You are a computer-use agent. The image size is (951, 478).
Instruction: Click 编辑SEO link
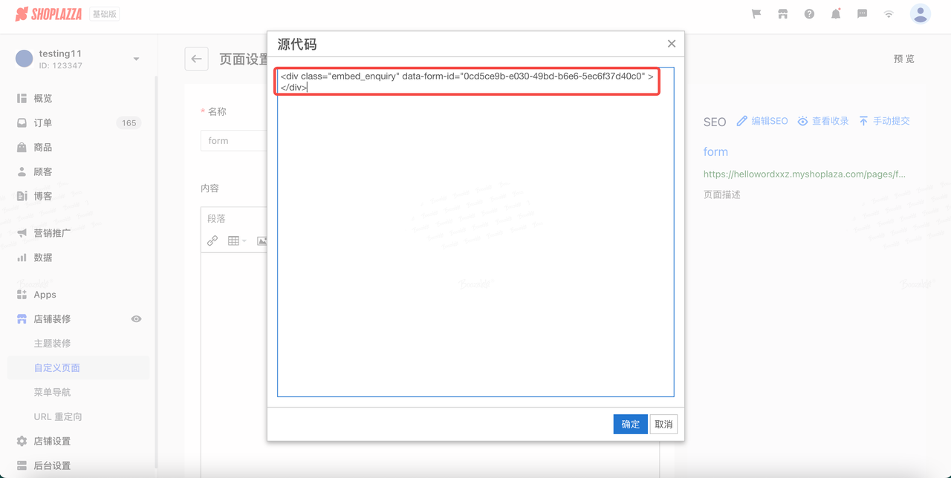pos(762,121)
